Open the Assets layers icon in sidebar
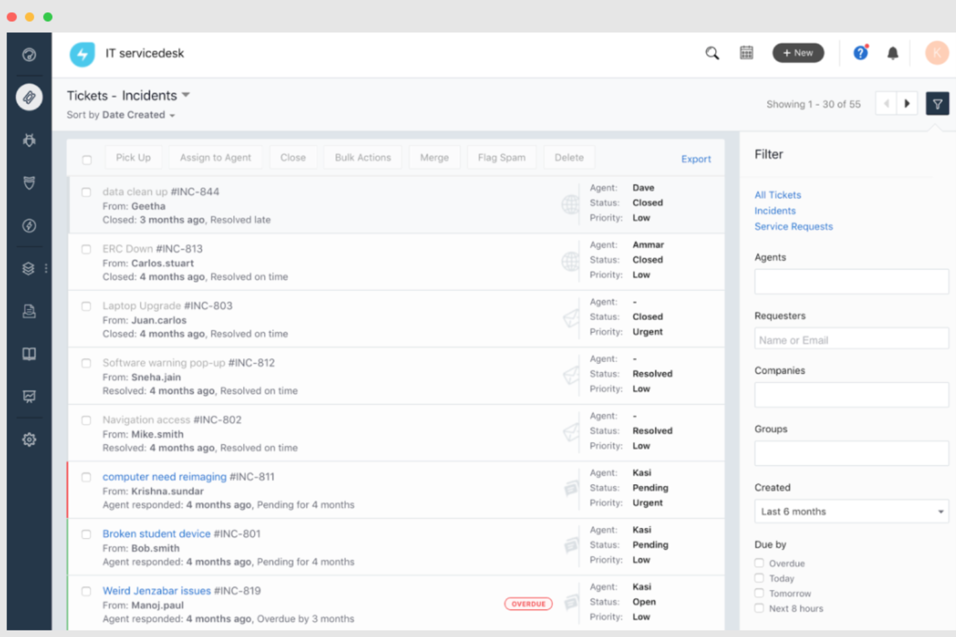The width and height of the screenshot is (956, 637). tap(28, 268)
